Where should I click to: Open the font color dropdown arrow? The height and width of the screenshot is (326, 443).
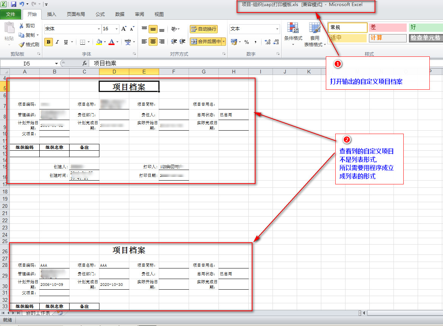[118, 42]
